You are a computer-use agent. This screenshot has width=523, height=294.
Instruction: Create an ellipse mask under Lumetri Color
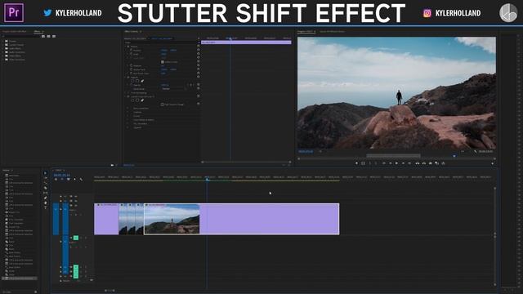(x=132, y=100)
